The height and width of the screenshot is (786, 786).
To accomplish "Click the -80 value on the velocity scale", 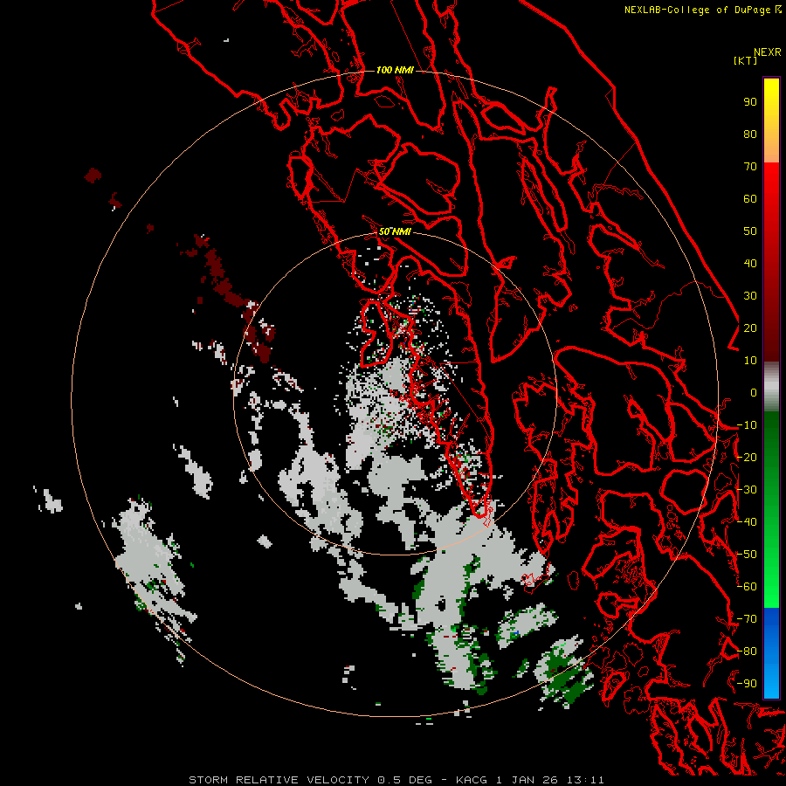I will click(x=747, y=652).
